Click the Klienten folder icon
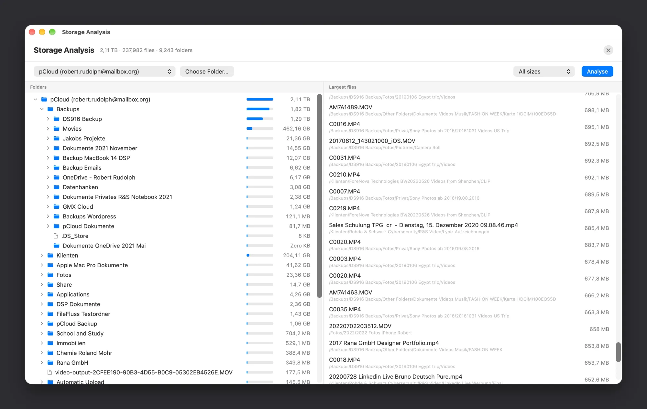 pos(50,255)
